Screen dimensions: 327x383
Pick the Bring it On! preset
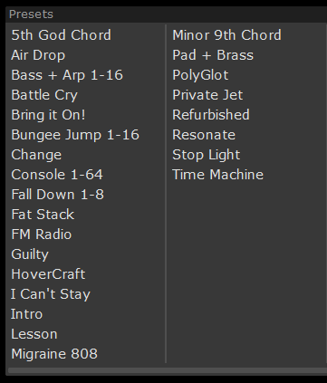click(x=48, y=115)
